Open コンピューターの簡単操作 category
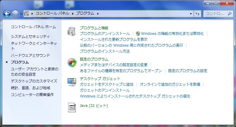This screenshot has height=127, width=236. point(32,95)
